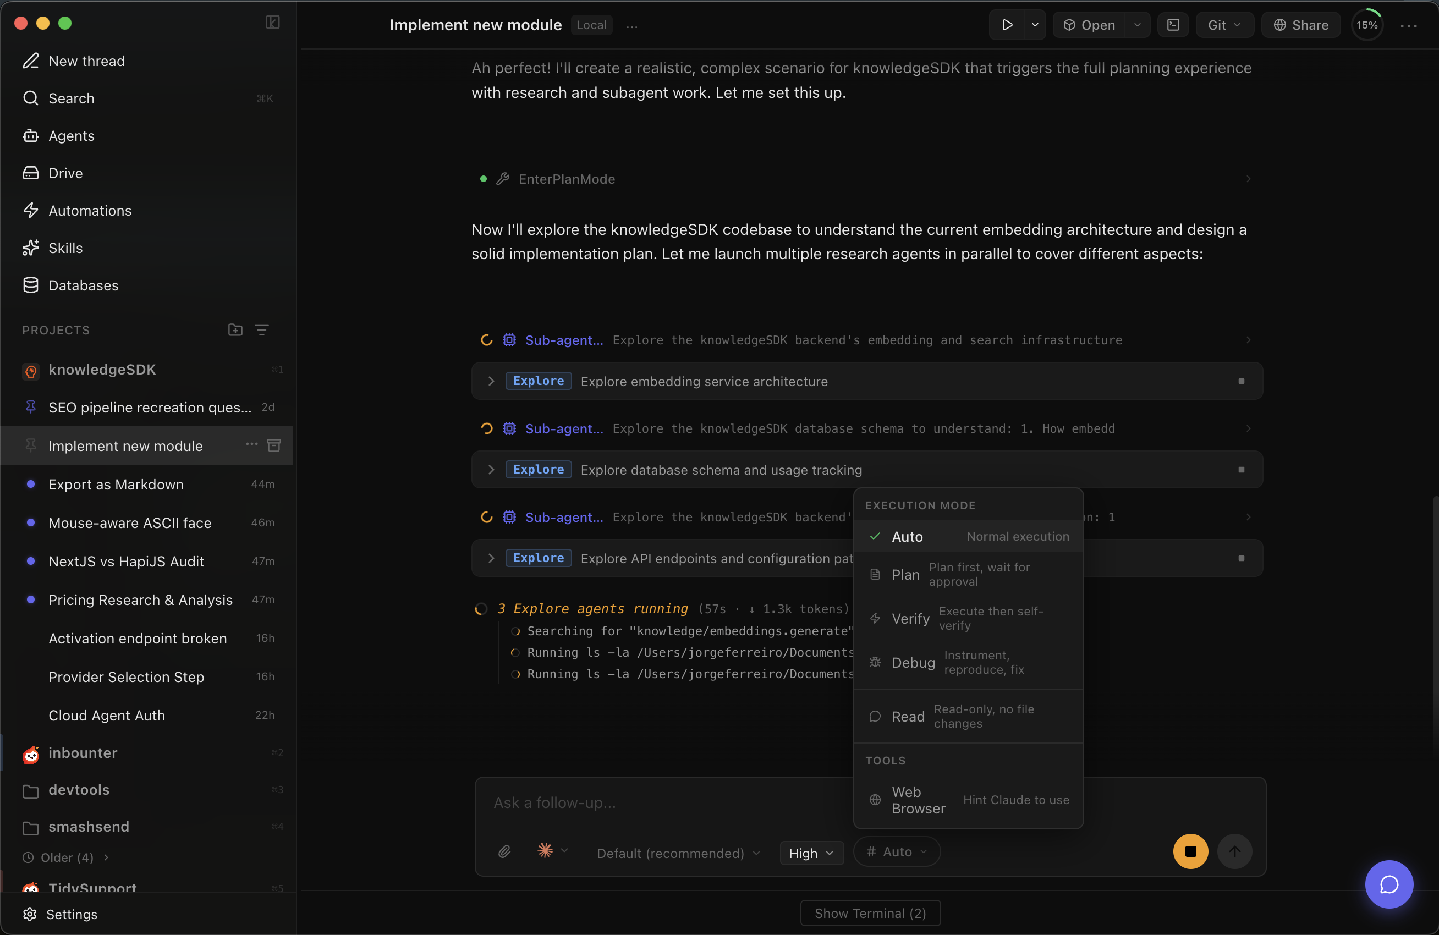The height and width of the screenshot is (935, 1439).
Task: Click the new project folder icon
Action: [x=235, y=330]
